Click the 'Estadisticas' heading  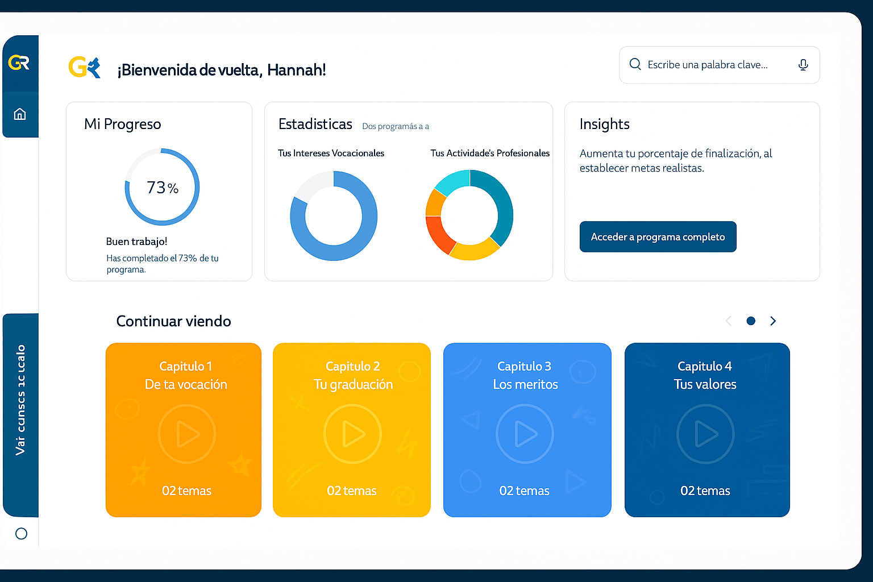(x=315, y=124)
